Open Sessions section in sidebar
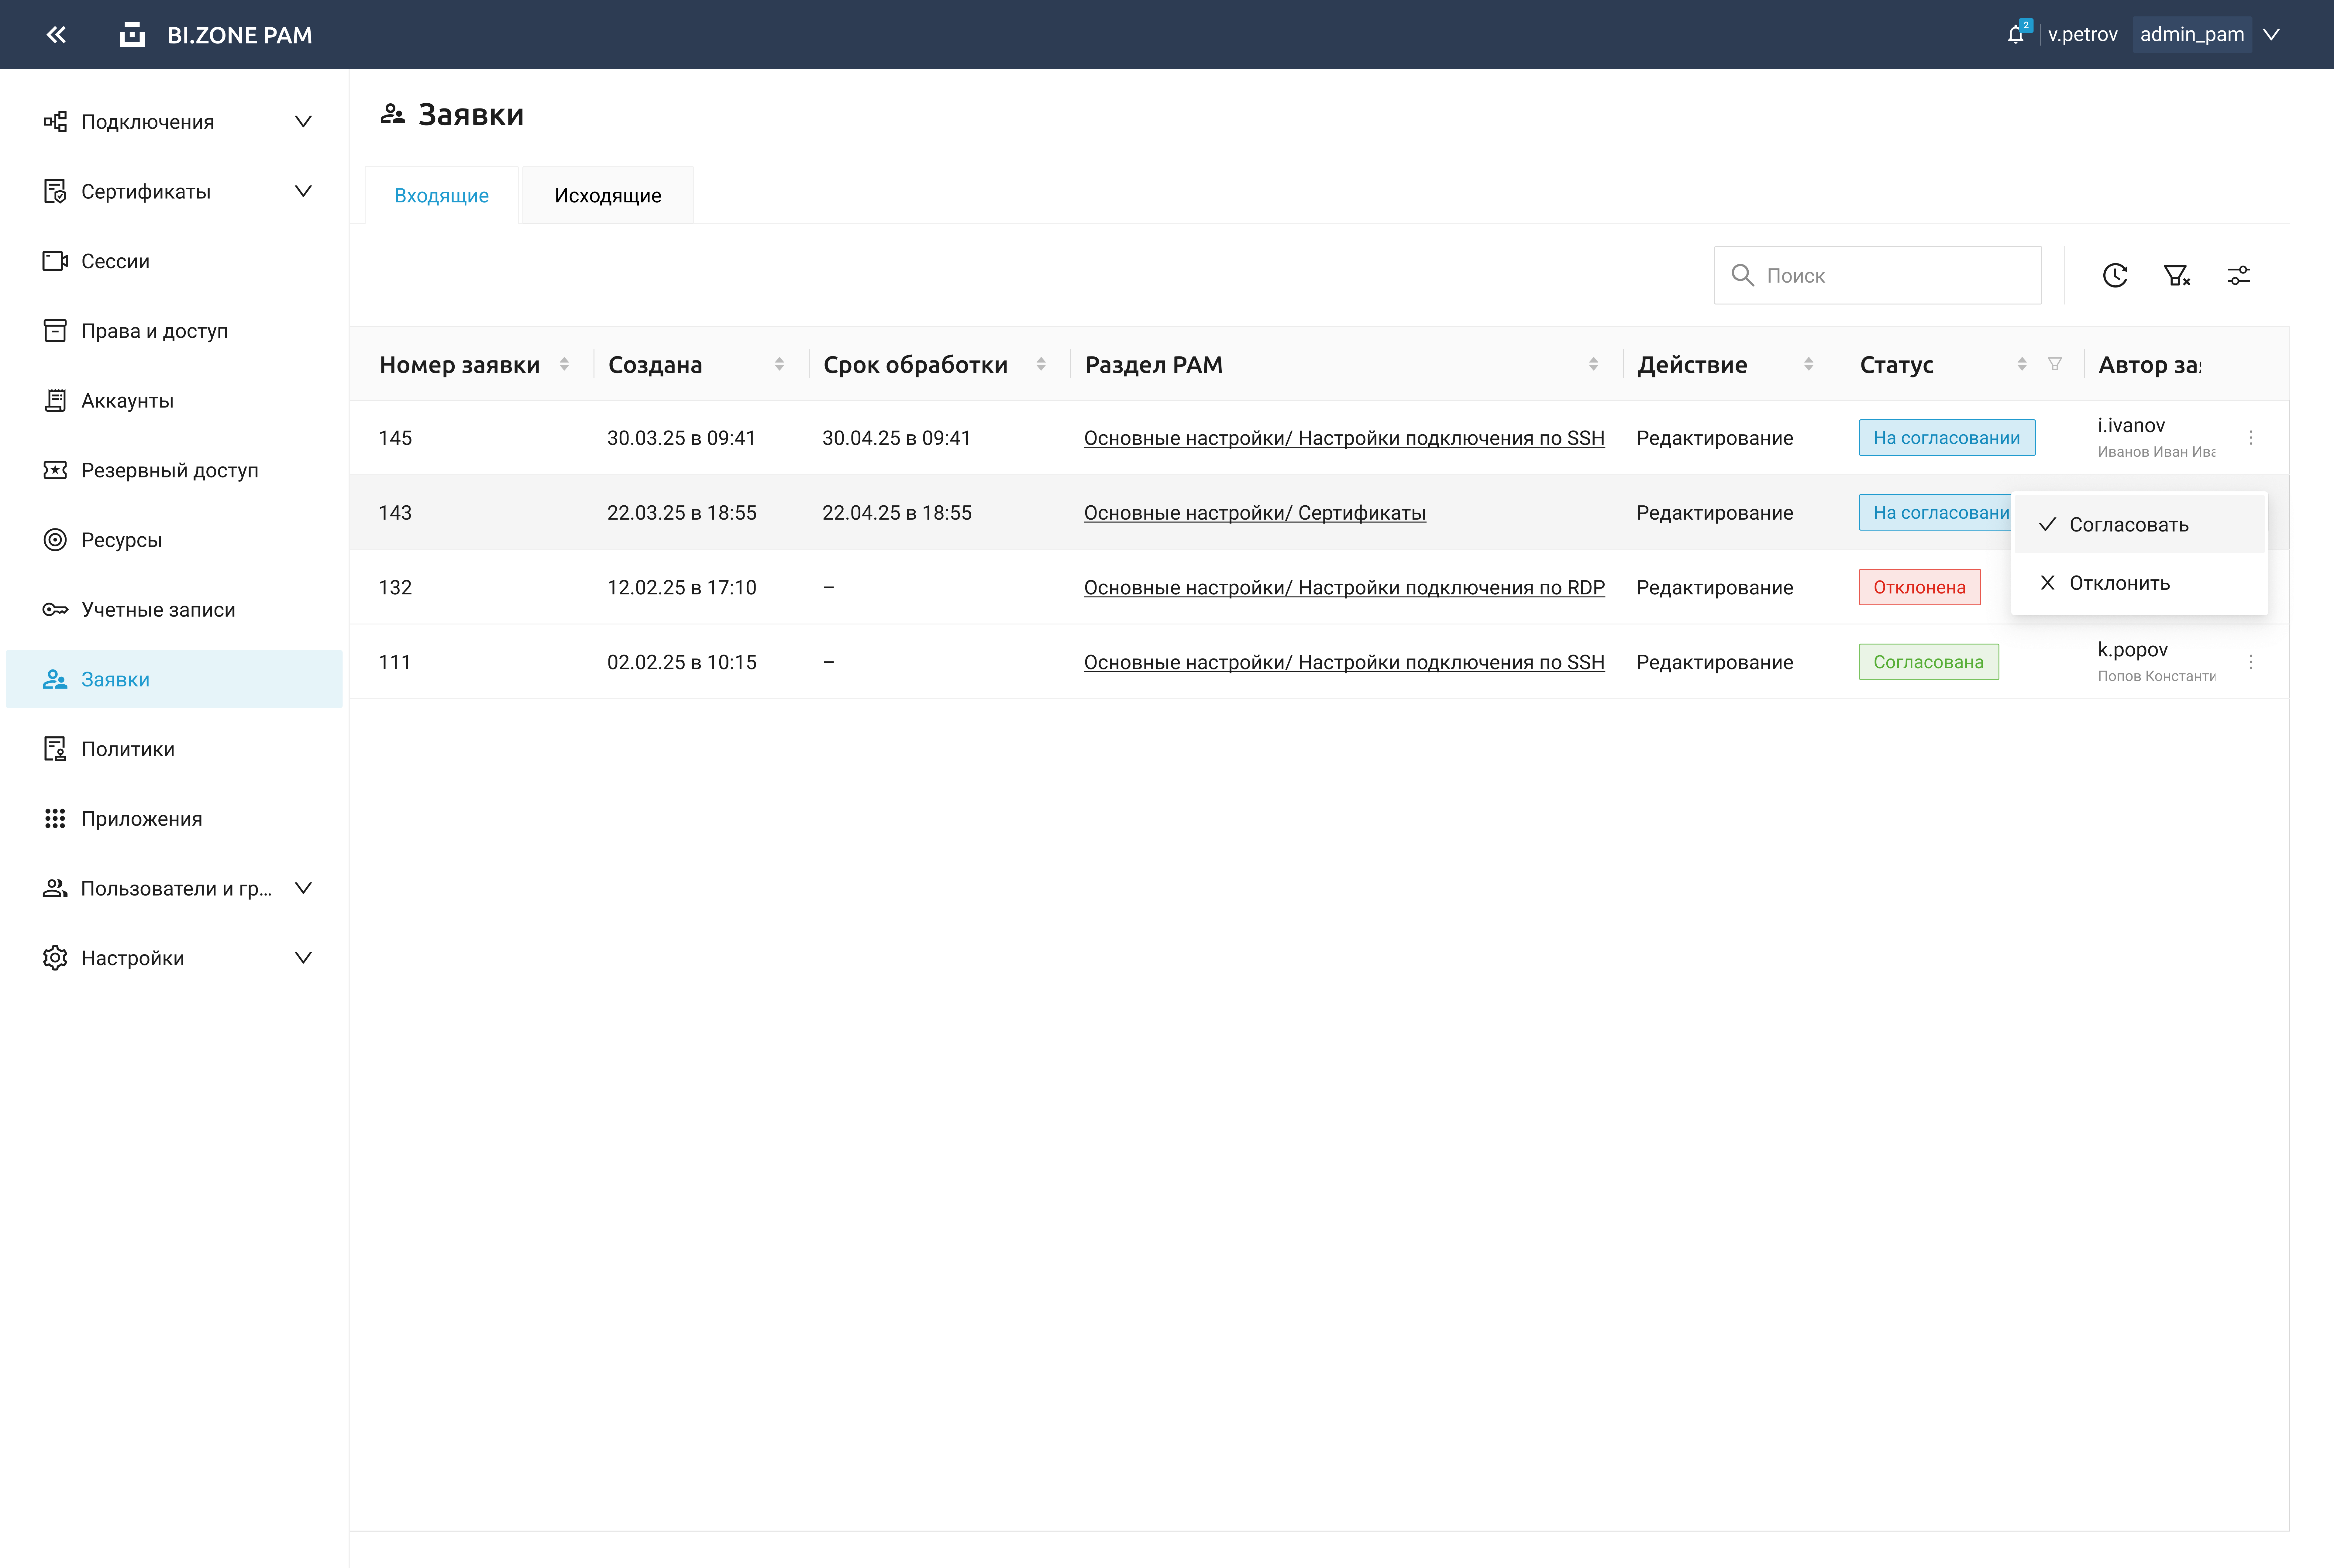This screenshot has width=2334, height=1568. point(115,261)
